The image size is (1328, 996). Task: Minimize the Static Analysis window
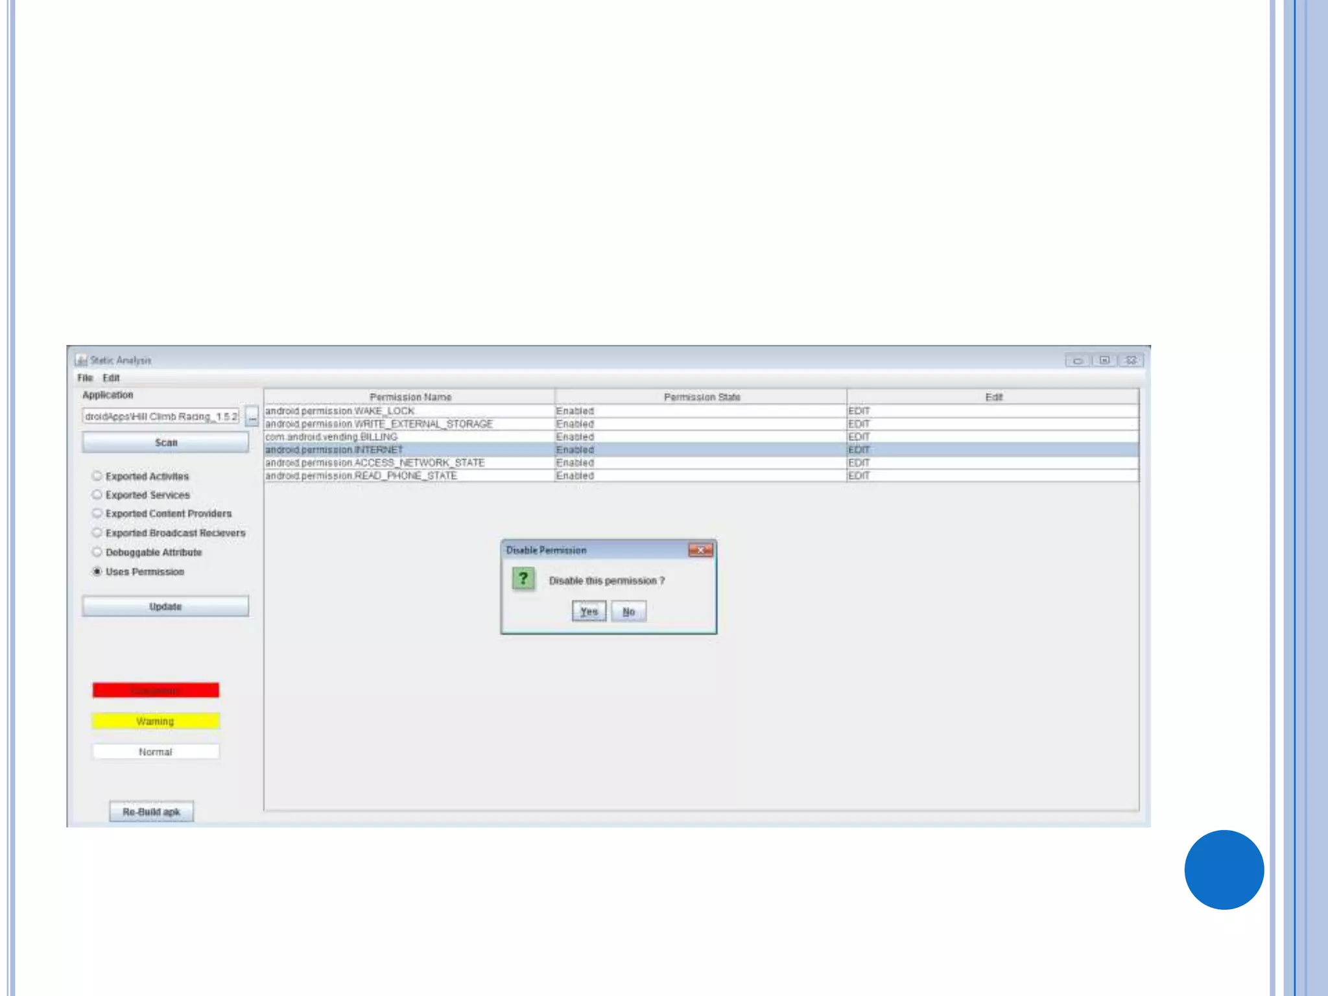pyautogui.click(x=1077, y=361)
